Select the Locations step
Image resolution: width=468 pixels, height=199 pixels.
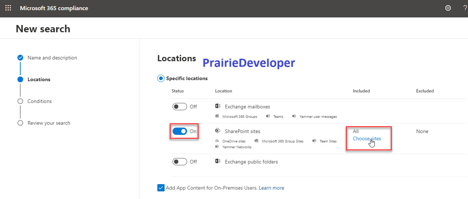pyautogui.click(x=39, y=79)
